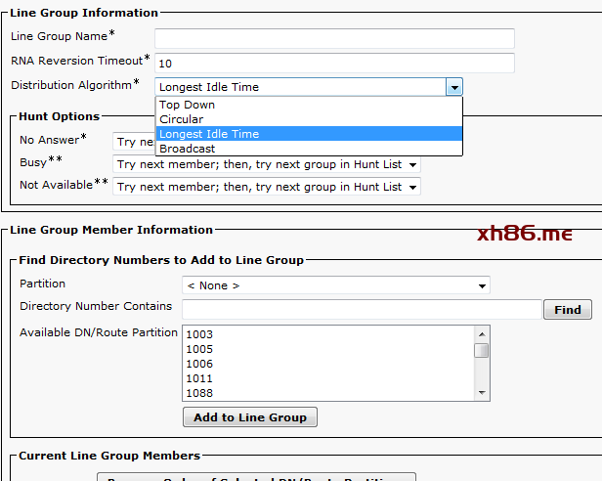Click the Directory Number Contains field
602x481 pixels.
(361, 309)
